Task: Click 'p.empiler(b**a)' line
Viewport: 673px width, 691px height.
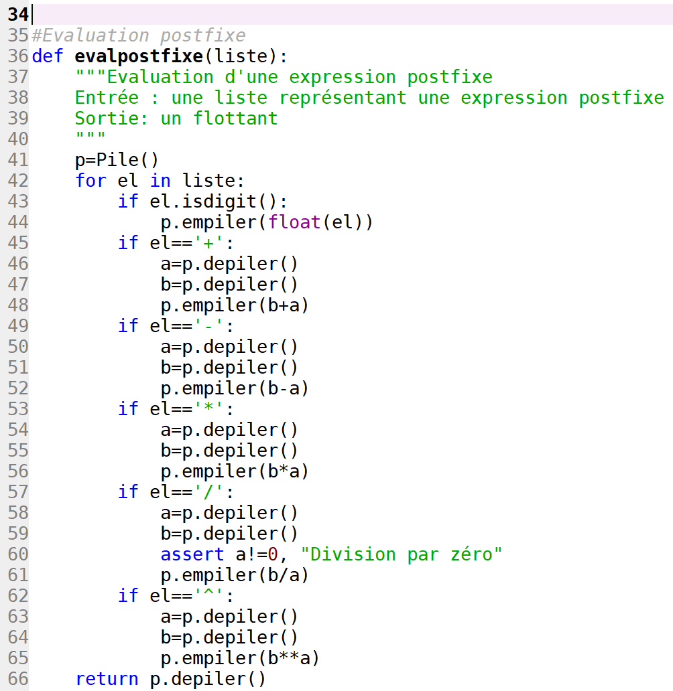Action: (239, 658)
